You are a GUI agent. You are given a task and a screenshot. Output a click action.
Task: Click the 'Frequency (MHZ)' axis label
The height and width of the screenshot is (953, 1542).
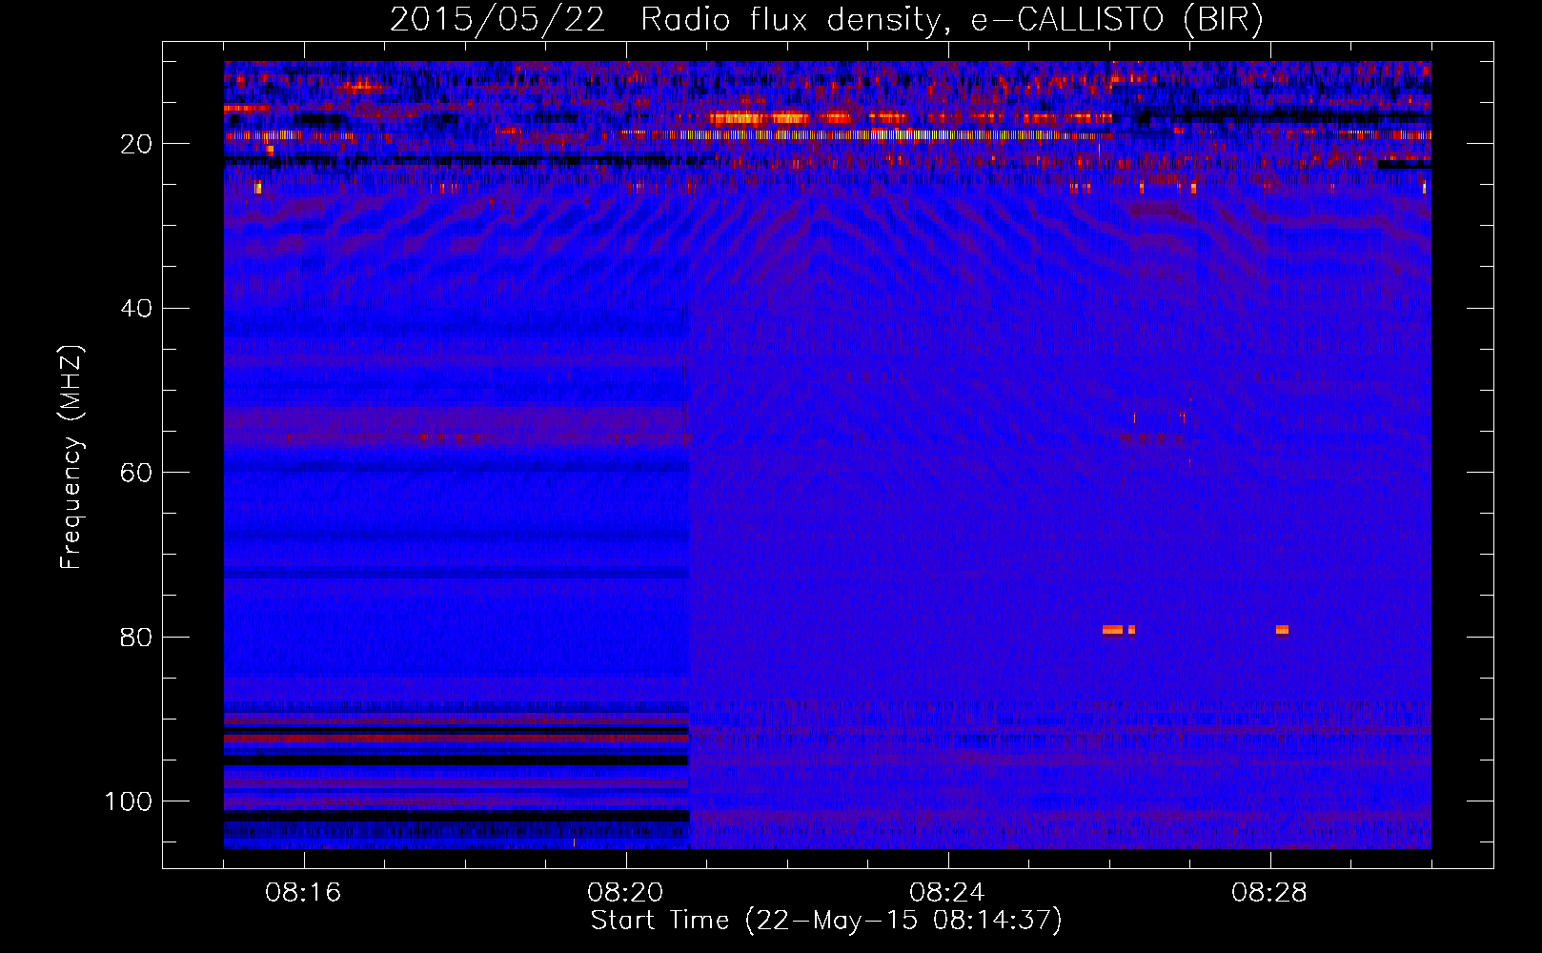click(71, 456)
